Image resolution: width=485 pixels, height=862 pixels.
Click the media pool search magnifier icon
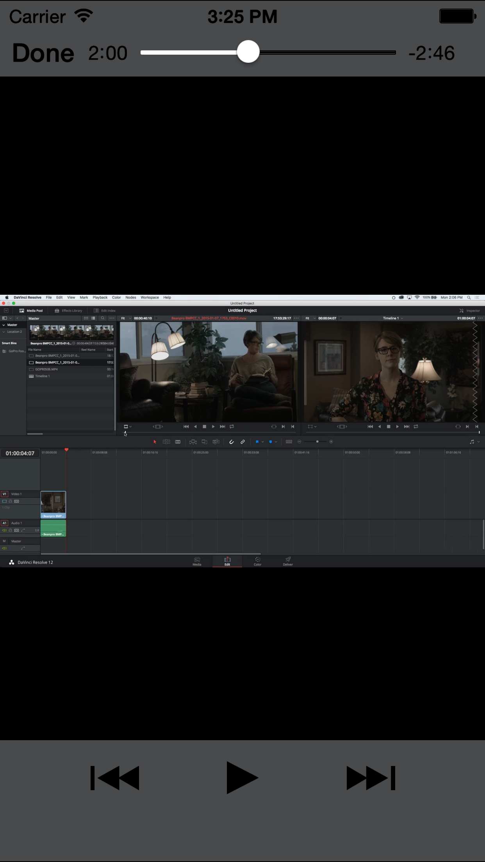(103, 318)
